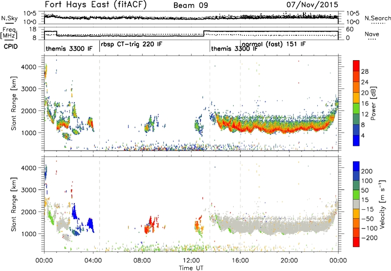Click the '60' Nave axis tick

tap(350, 29)
